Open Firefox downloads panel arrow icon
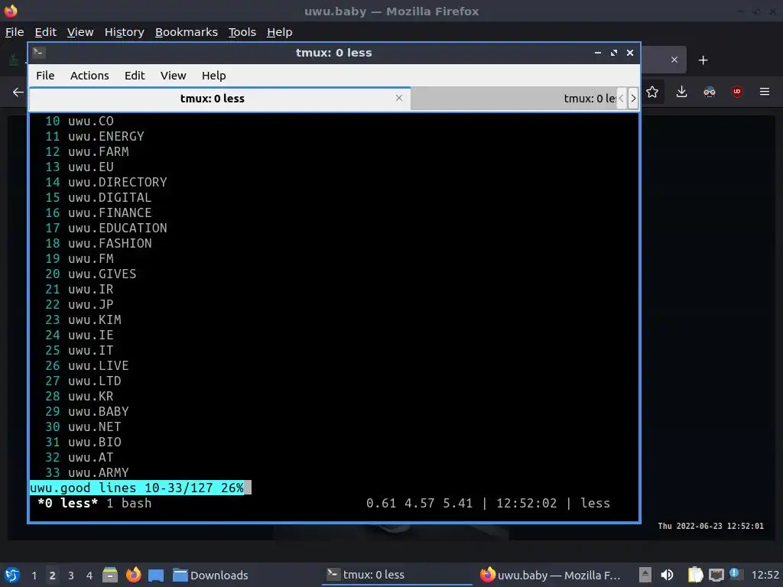This screenshot has width=783, height=587. pyautogui.click(x=681, y=92)
